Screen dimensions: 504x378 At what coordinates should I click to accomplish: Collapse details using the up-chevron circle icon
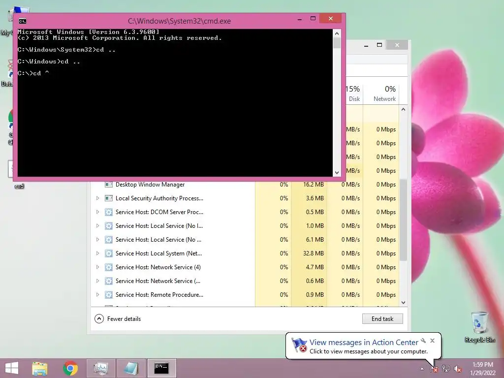click(x=99, y=319)
